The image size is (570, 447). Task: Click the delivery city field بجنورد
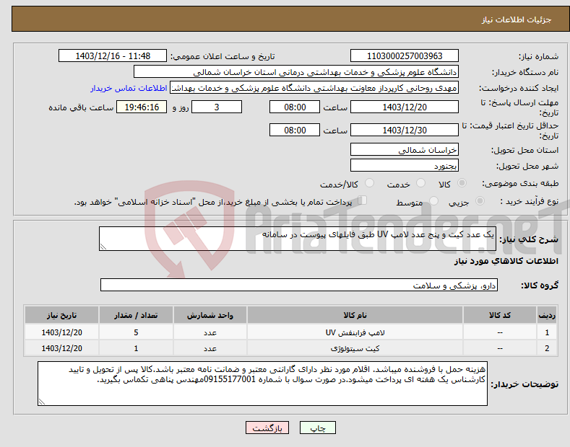tap(405, 165)
